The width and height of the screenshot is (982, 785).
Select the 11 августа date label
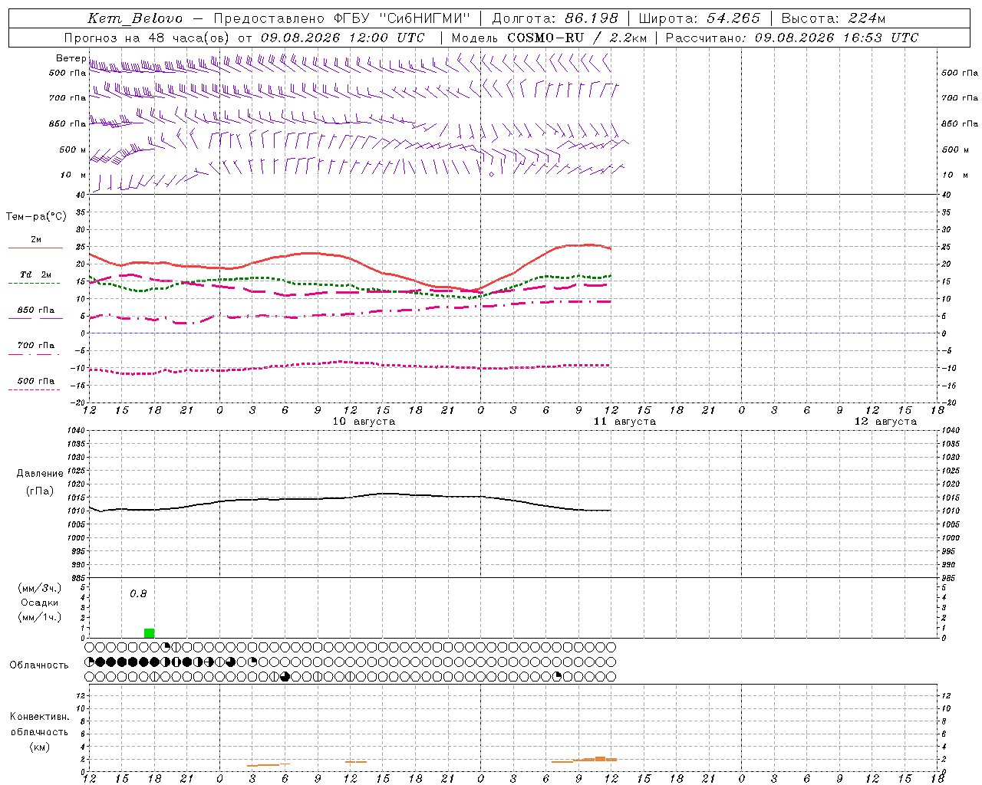[624, 422]
